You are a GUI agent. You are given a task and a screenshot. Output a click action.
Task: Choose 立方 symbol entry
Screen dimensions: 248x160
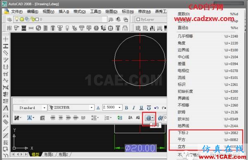pos(208,146)
